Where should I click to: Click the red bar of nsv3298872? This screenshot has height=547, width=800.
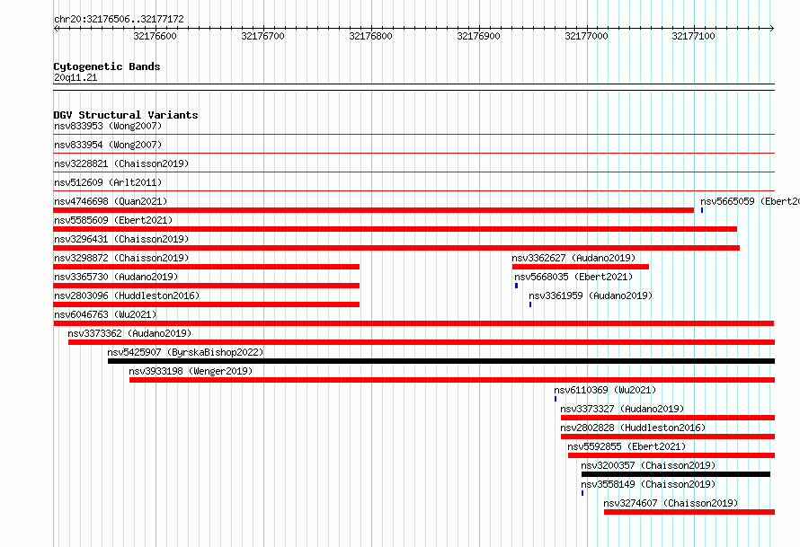coord(207,267)
